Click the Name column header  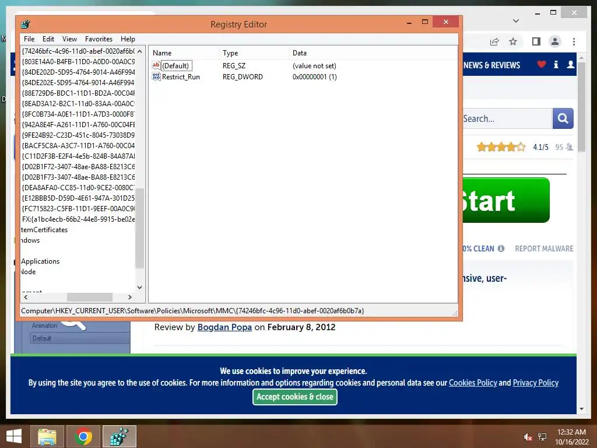coord(184,53)
